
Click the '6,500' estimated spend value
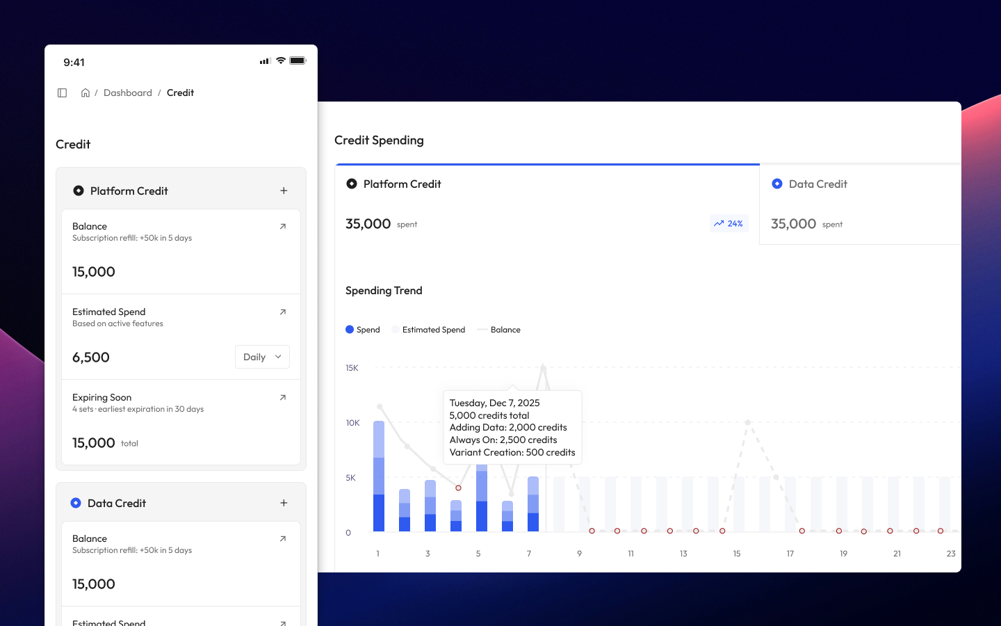[91, 358]
